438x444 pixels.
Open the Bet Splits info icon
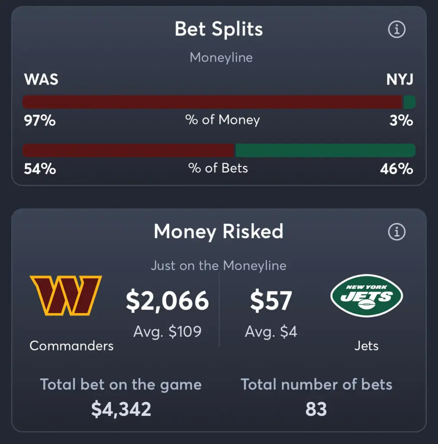click(397, 29)
